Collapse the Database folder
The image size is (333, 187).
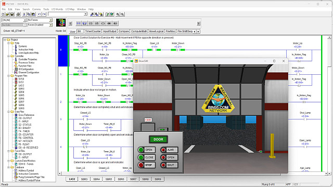[8, 167]
